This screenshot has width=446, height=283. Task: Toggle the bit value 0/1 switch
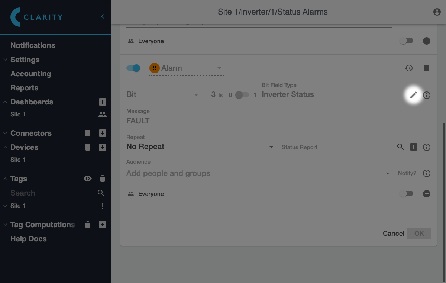pyautogui.click(x=242, y=95)
